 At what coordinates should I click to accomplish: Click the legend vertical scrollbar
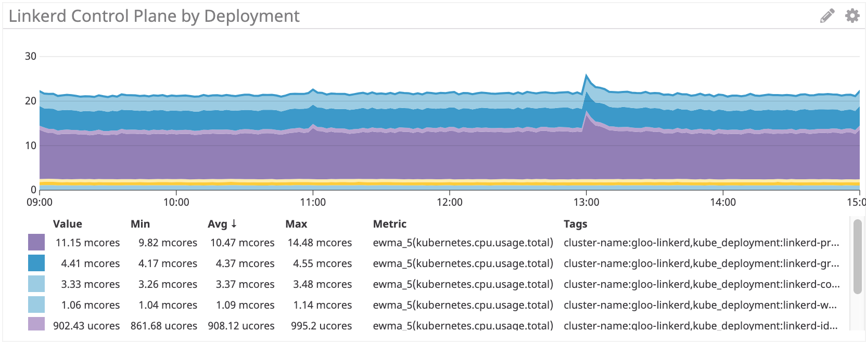coord(857,257)
